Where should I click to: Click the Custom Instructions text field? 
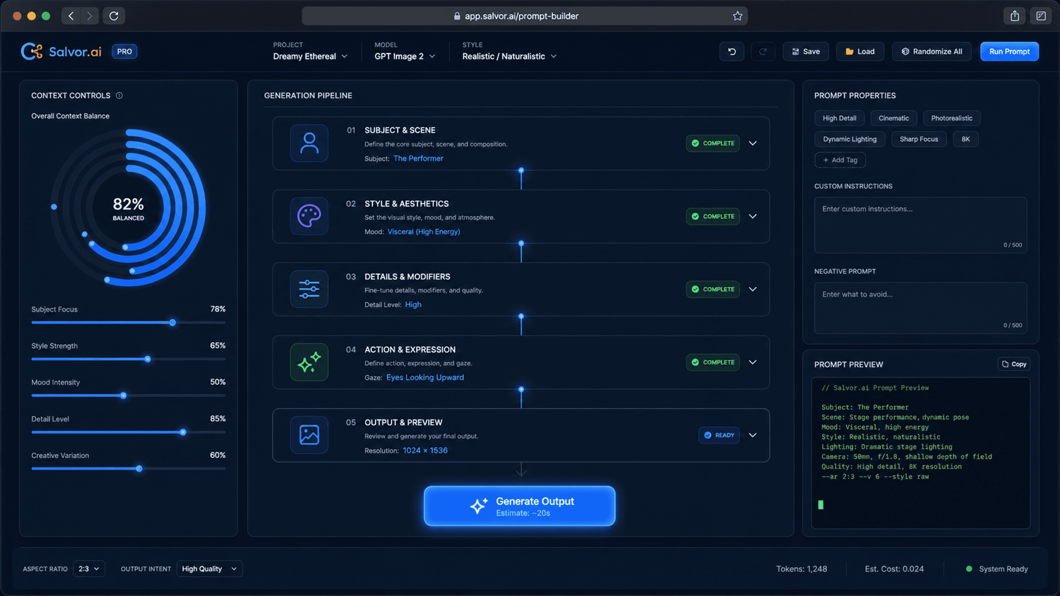pos(920,225)
